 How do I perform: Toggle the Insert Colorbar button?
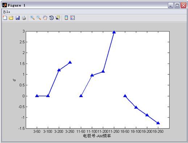[x=66, y=18]
